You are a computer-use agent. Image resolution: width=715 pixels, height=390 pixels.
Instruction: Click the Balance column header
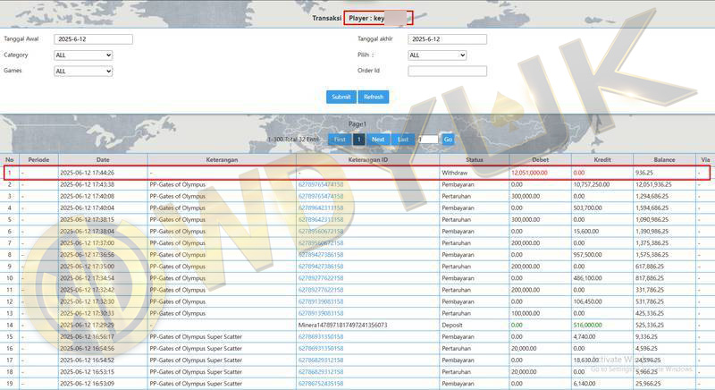pyautogui.click(x=664, y=160)
